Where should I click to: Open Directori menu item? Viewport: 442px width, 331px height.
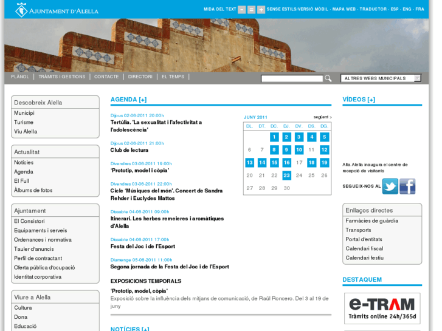tap(140, 77)
